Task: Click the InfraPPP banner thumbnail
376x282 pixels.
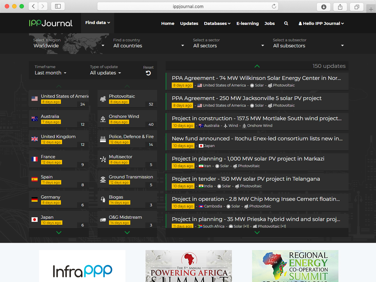Action: click(x=82, y=266)
